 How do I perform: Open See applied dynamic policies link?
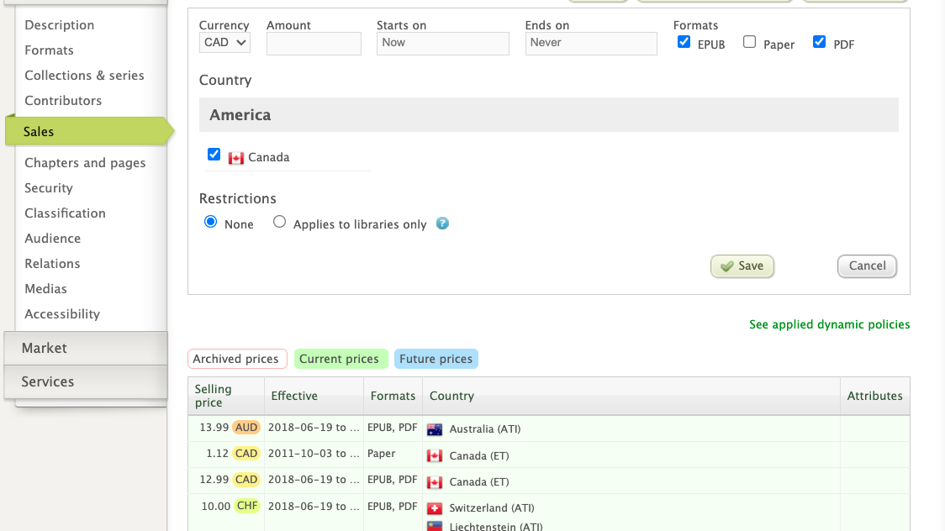click(829, 324)
